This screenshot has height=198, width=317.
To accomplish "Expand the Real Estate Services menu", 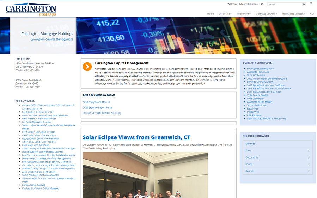I will click(x=293, y=14).
